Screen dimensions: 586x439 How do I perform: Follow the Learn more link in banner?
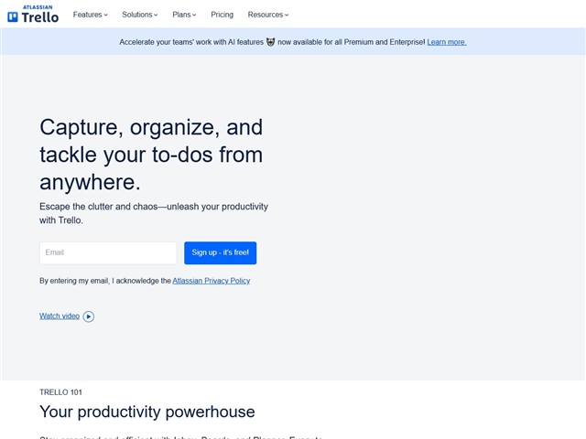click(447, 42)
